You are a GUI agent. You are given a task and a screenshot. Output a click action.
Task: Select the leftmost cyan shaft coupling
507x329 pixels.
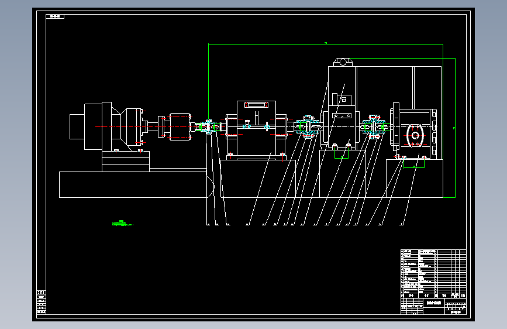(x=208, y=126)
